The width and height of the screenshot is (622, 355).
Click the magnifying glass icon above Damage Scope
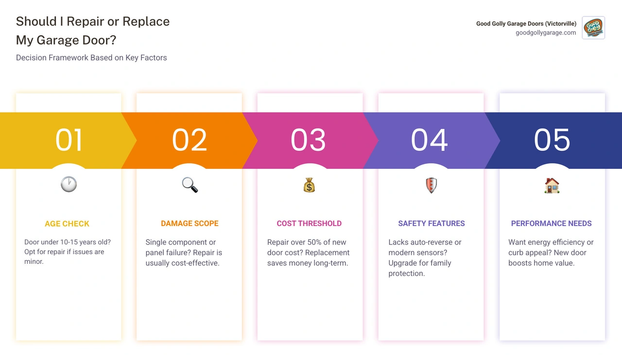coord(190,185)
